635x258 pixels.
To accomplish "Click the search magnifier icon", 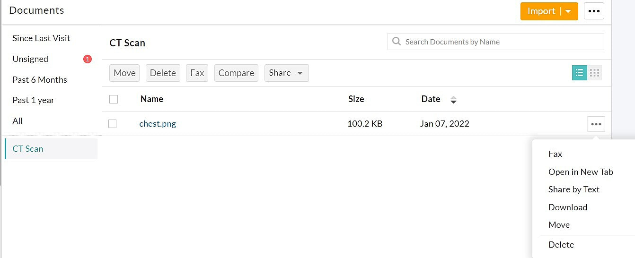I will tap(397, 42).
